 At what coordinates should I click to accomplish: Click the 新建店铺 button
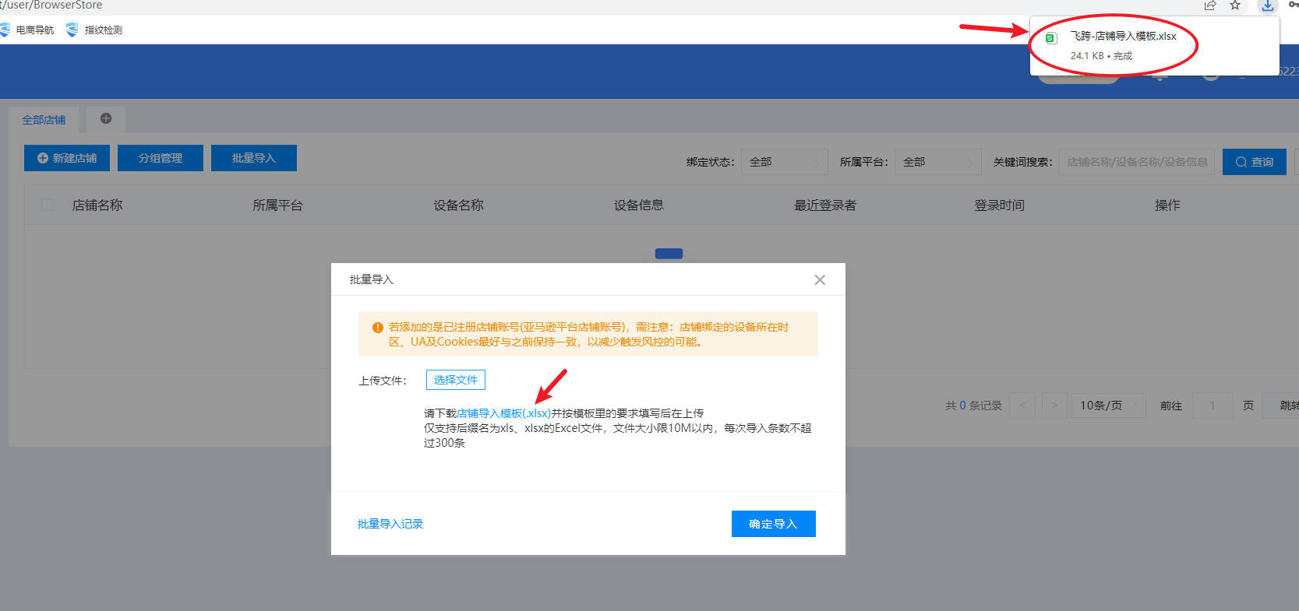(67, 158)
